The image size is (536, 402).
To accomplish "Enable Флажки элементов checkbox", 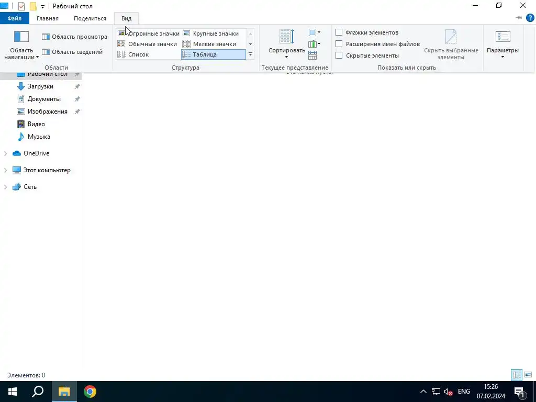I will point(339,32).
